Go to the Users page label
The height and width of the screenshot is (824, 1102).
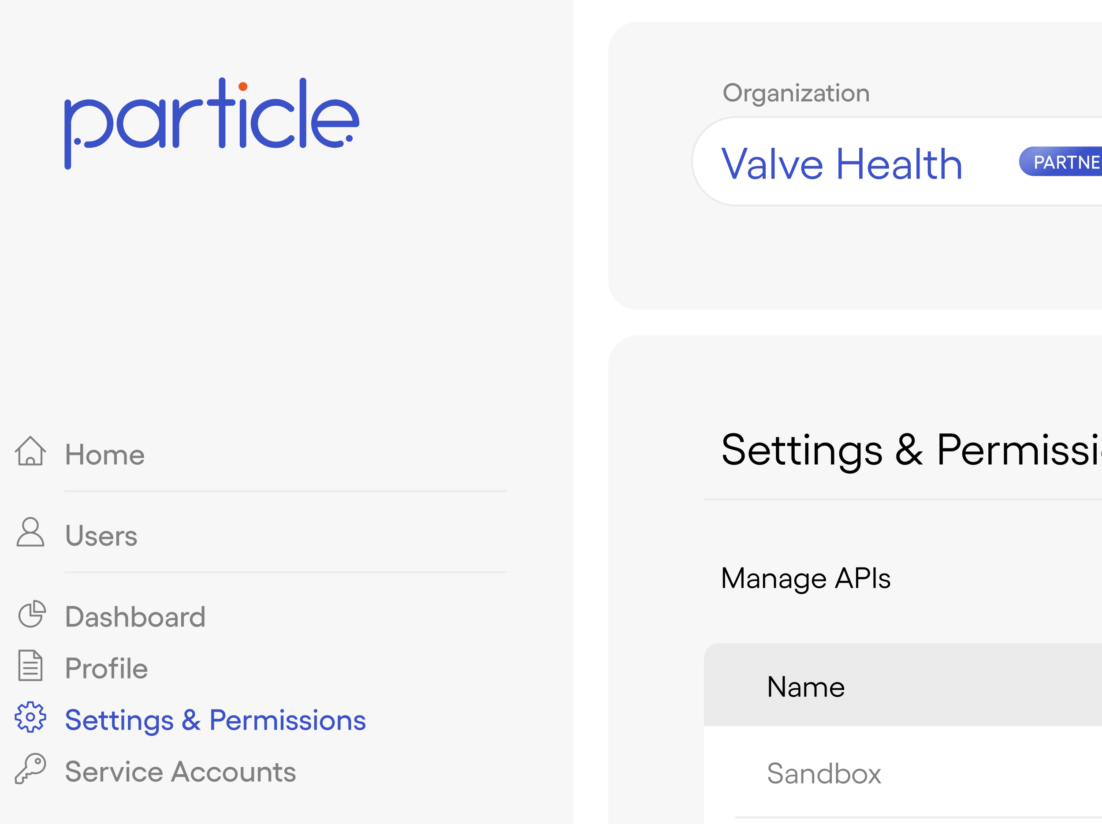click(x=101, y=536)
